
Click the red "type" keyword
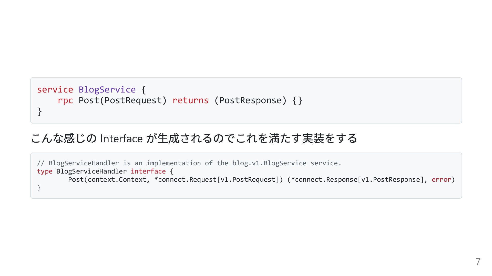(45, 171)
